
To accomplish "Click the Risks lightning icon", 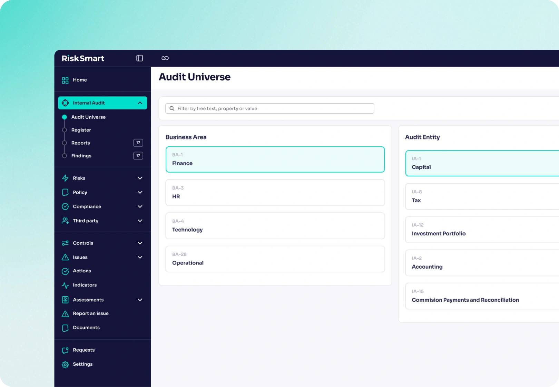I will pos(65,178).
